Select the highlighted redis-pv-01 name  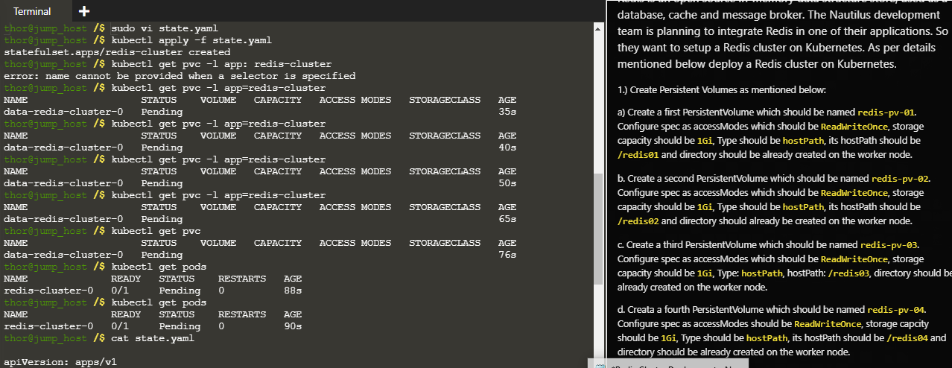click(x=886, y=112)
